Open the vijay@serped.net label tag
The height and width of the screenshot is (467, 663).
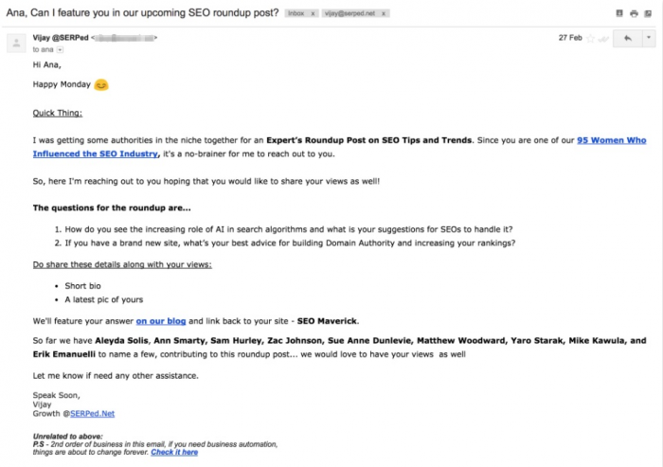tap(350, 13)
